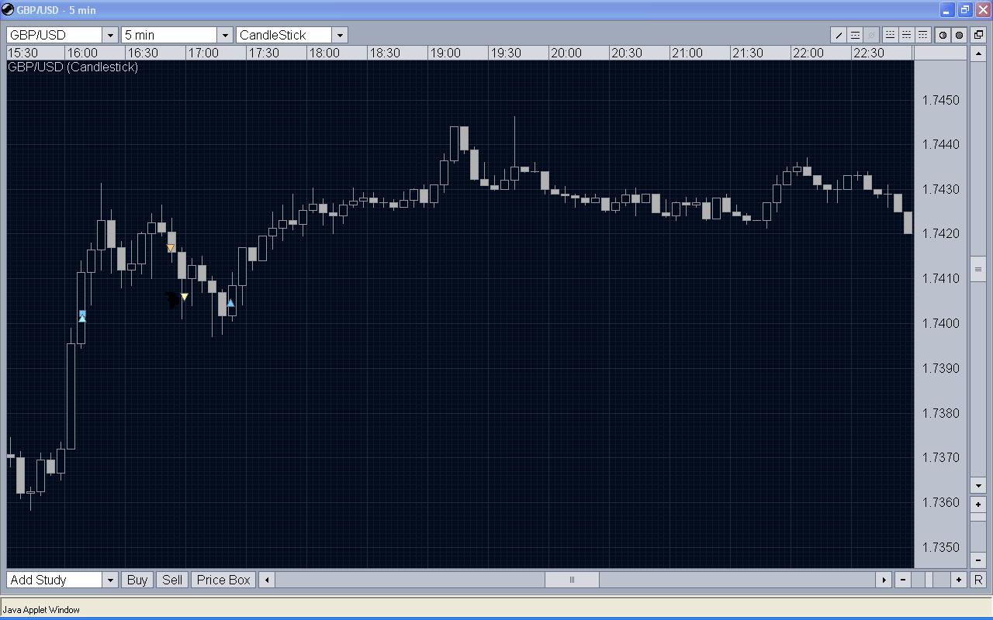Open the GBP/USD currency pair dropdown
Screen dimensions: 993x620
point(109,35)
